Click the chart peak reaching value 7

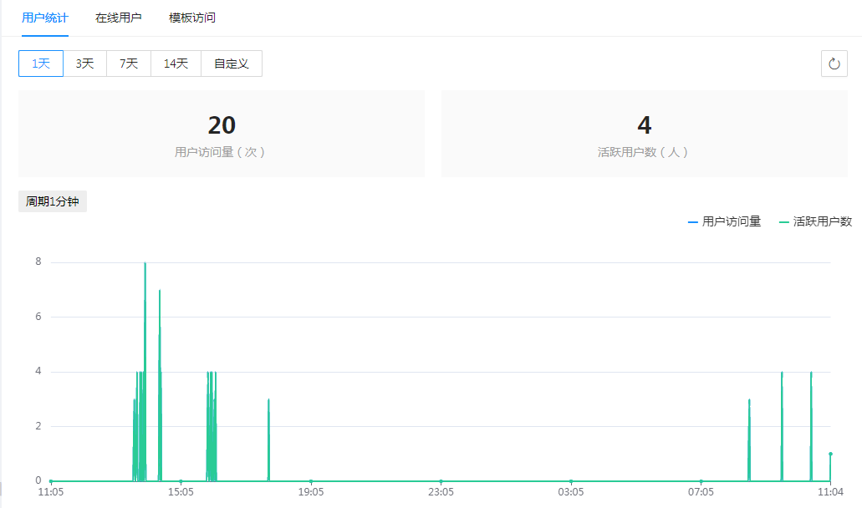160,291
